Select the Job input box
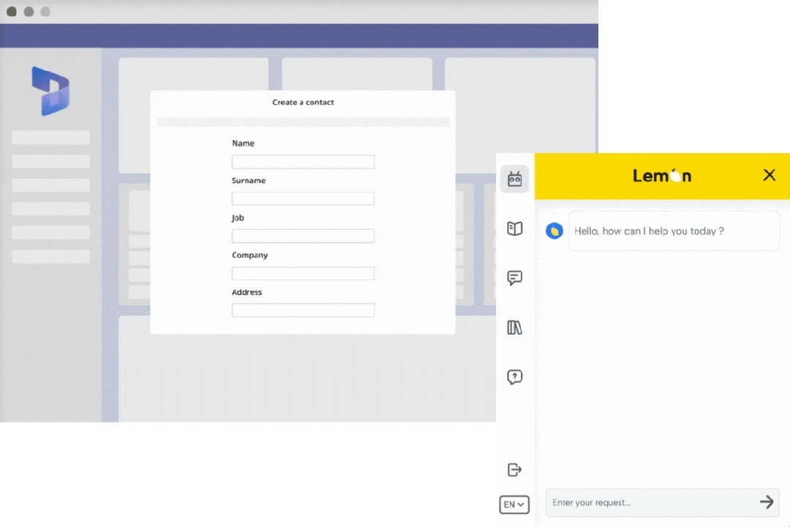 pyautogui.click(x=303, y=236)
